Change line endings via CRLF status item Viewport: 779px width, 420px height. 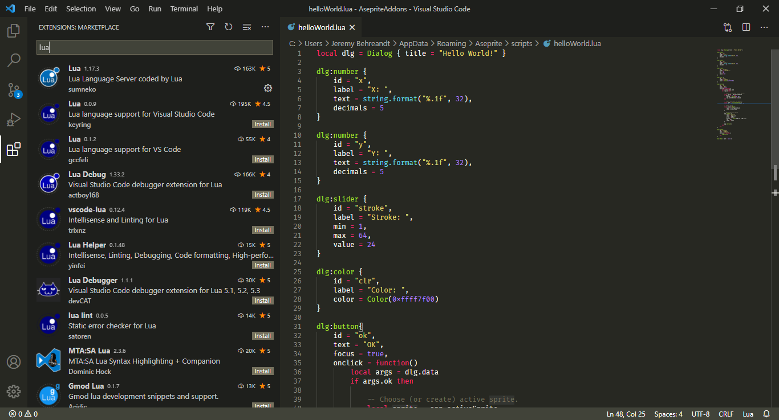(x=726, y=414)
